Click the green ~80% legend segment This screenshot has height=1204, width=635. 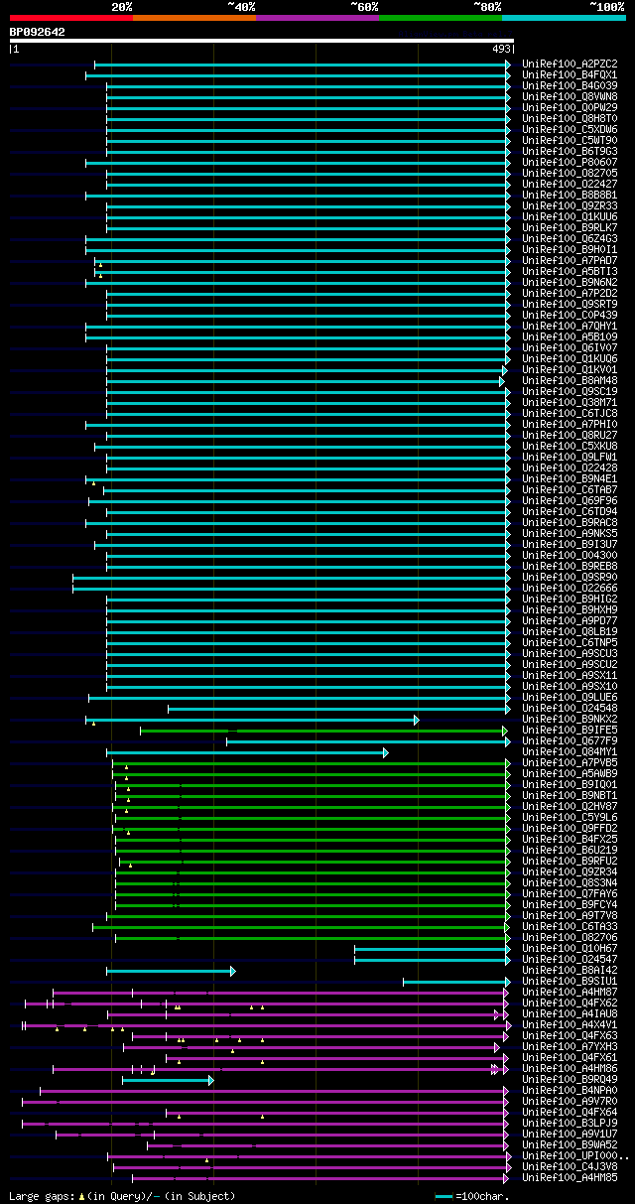(441, 18)
